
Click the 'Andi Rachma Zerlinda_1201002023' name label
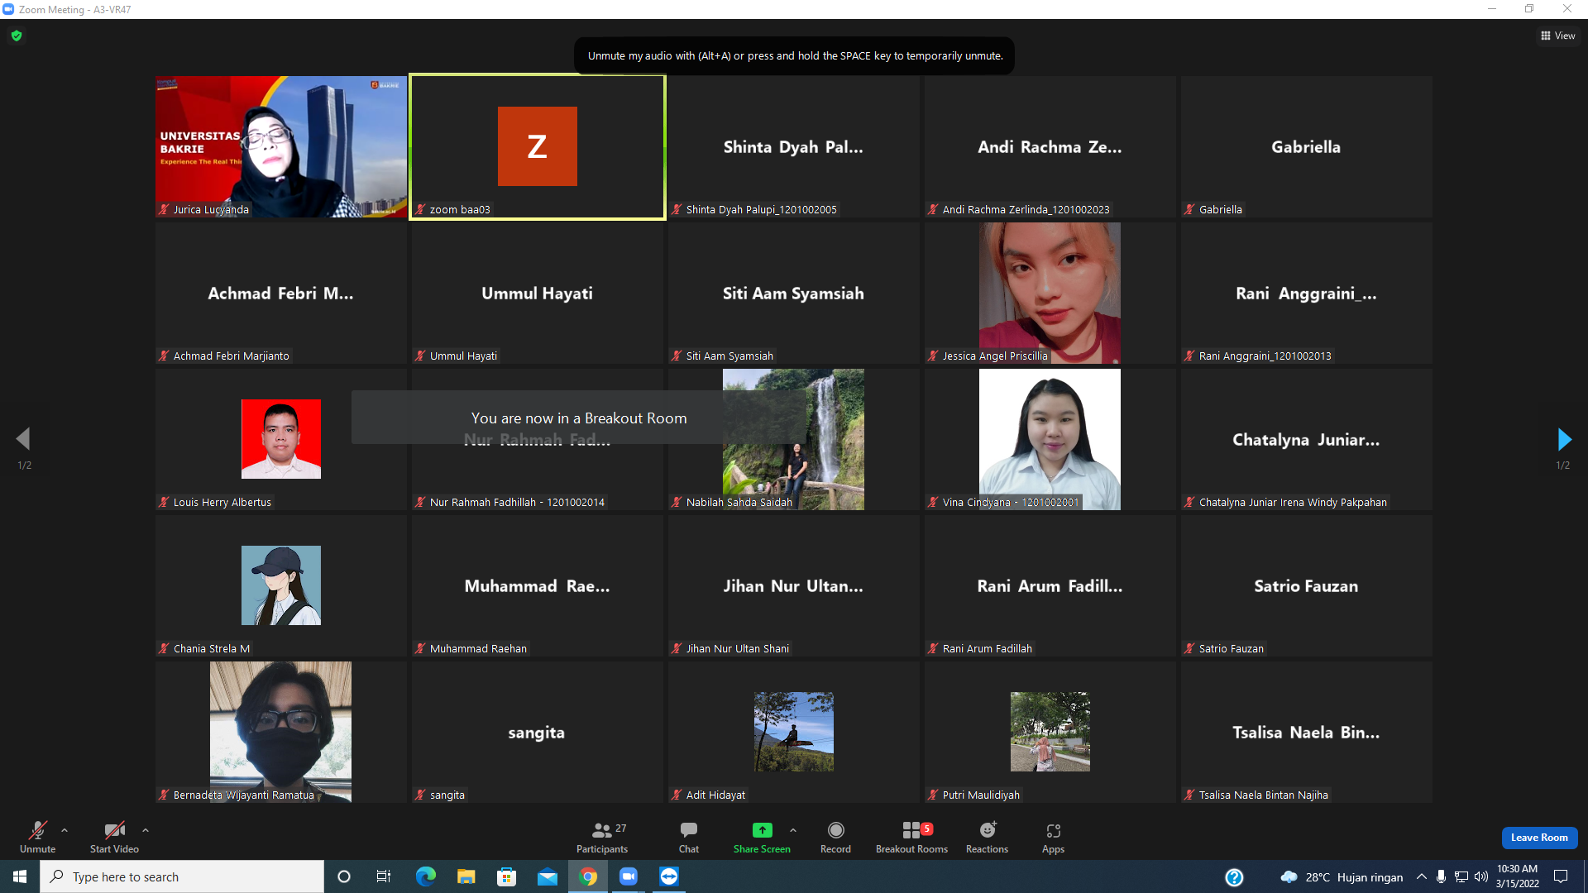1026,210
